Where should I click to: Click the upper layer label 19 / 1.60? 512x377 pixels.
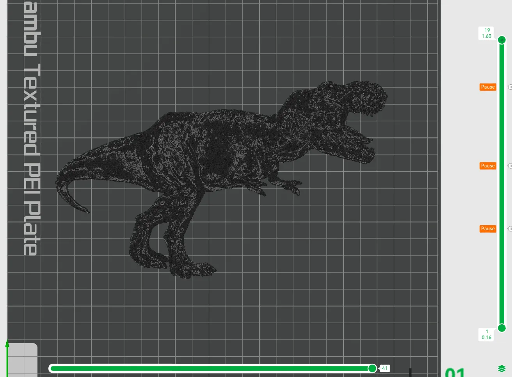pyautogui.click(x=487, y=33)
